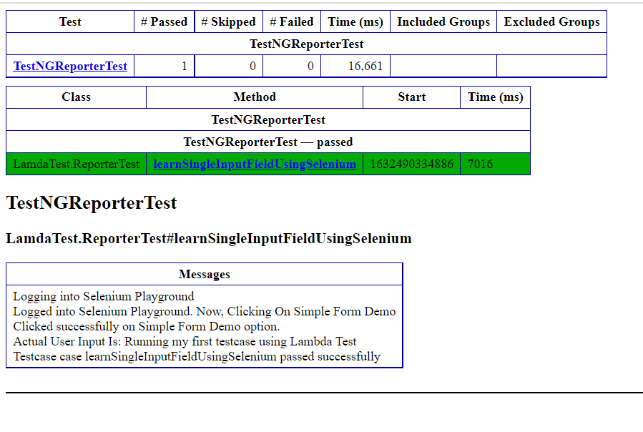The image size is (643, 432).
Task: Select the 'passed successfully' message line
Action: coord(197,356)
